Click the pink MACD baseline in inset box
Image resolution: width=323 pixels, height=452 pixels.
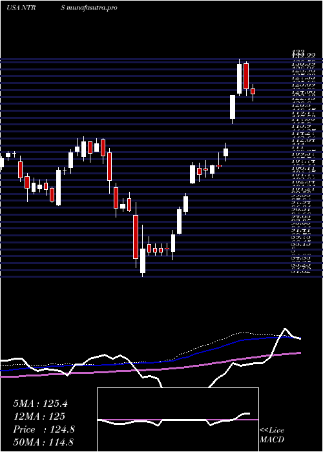178,420
